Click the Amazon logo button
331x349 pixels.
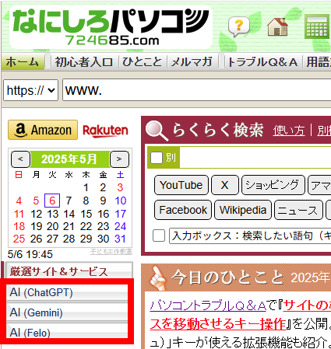click(x=43, y=130)
